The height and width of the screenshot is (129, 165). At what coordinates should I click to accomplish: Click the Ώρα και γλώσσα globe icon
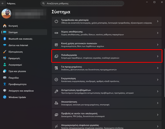click(x=5, y=71)
